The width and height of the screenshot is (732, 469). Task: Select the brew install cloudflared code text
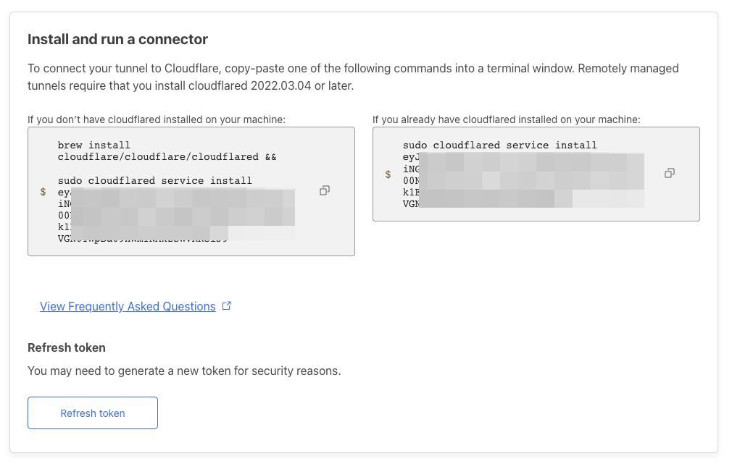pos(167,151)
